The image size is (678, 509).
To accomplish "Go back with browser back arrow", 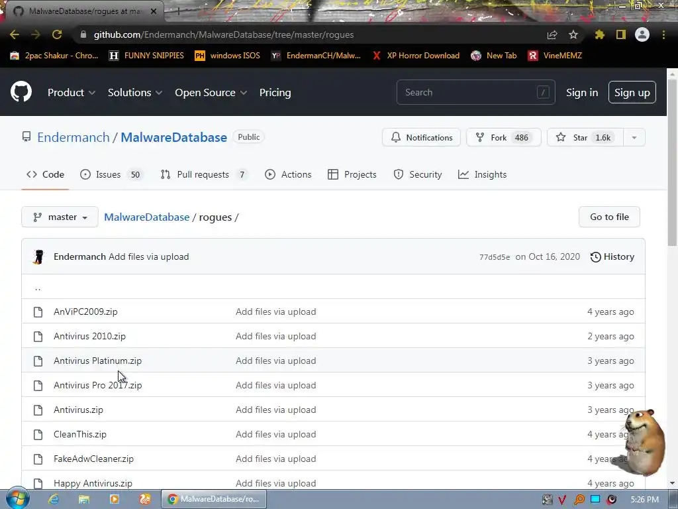I will (15, 34).
